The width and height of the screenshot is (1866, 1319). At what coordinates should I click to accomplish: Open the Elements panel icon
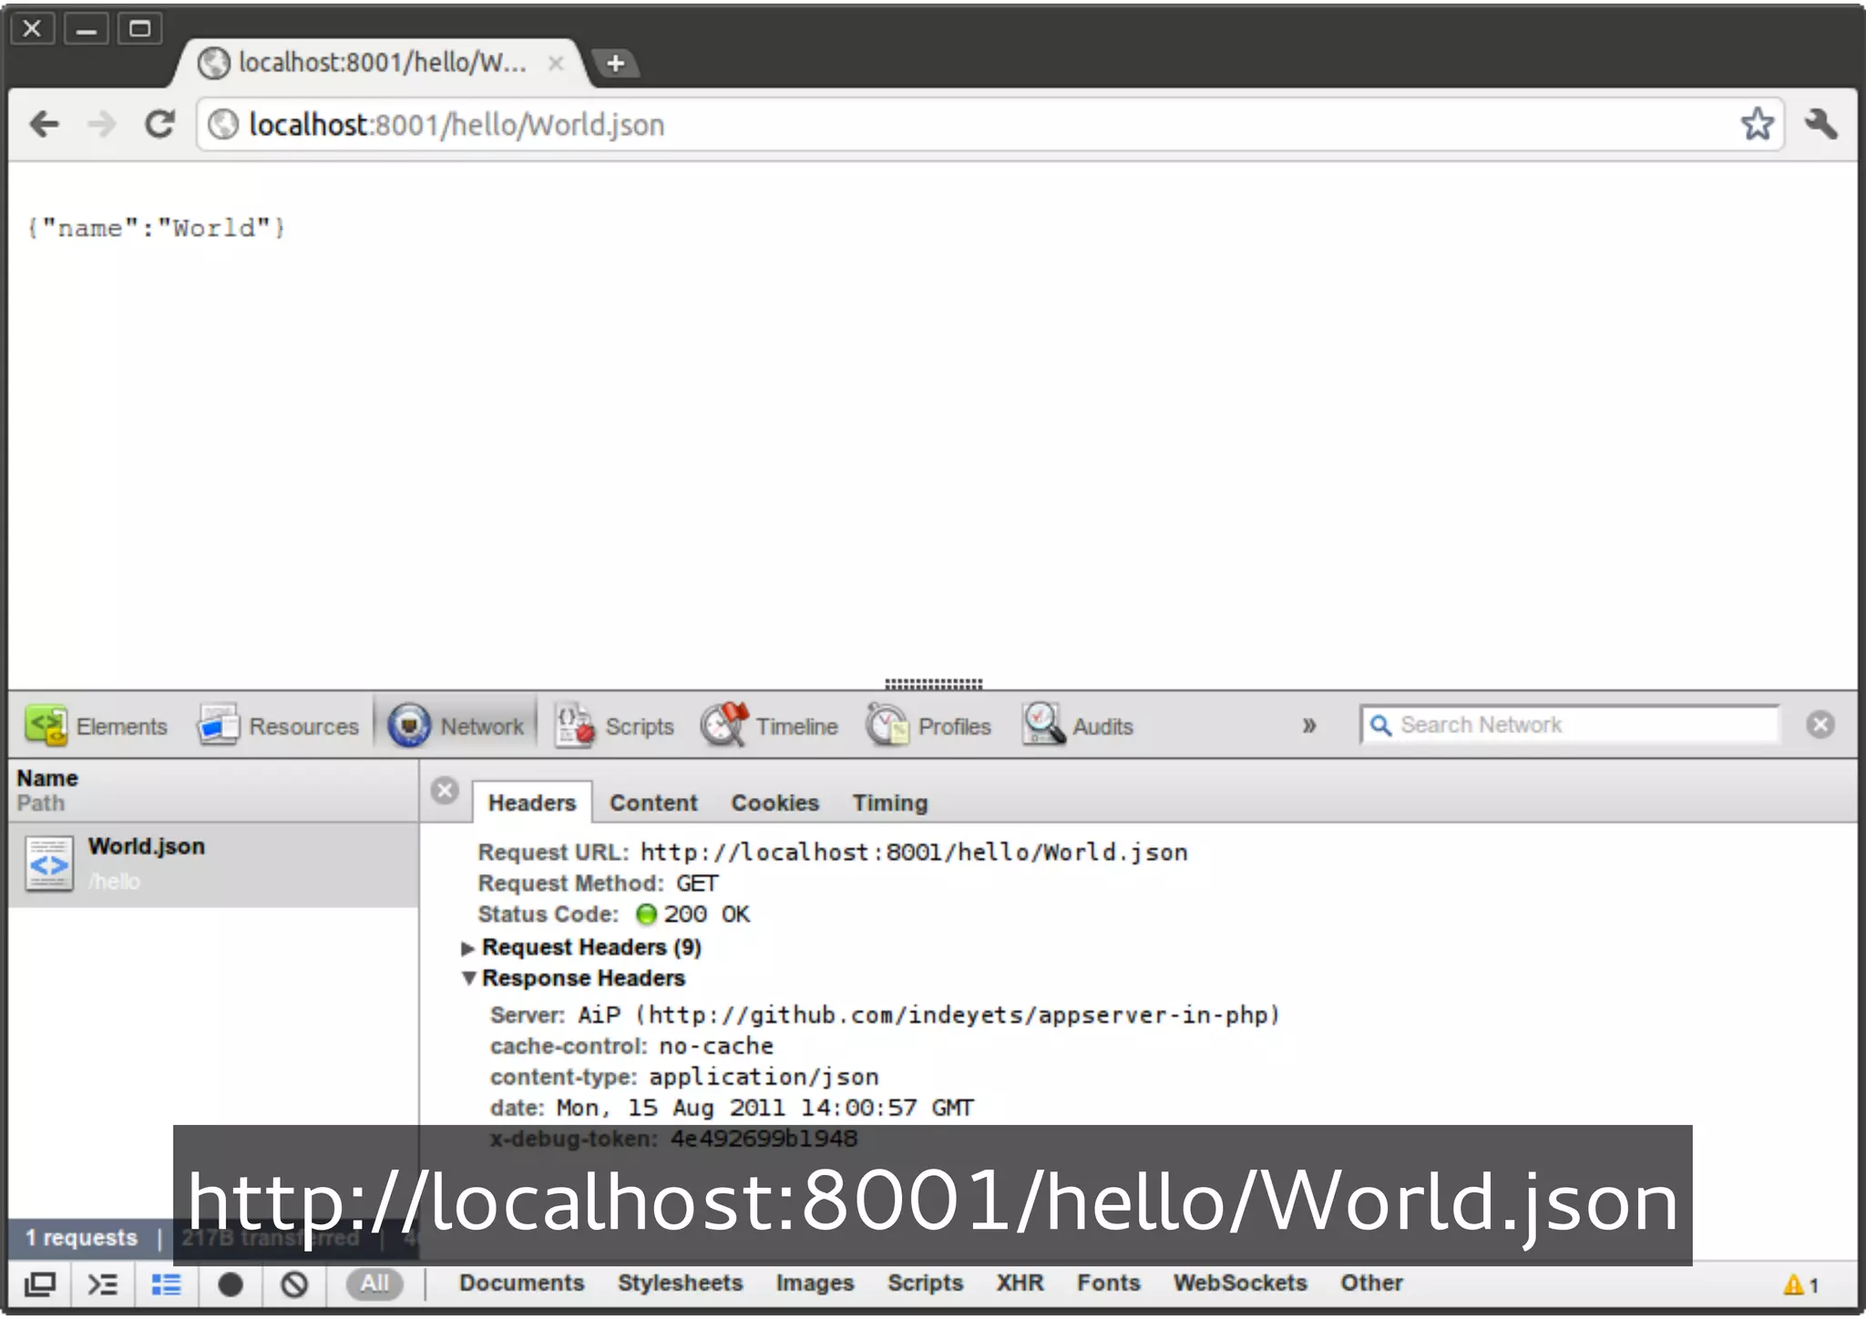tap(46, 725)
